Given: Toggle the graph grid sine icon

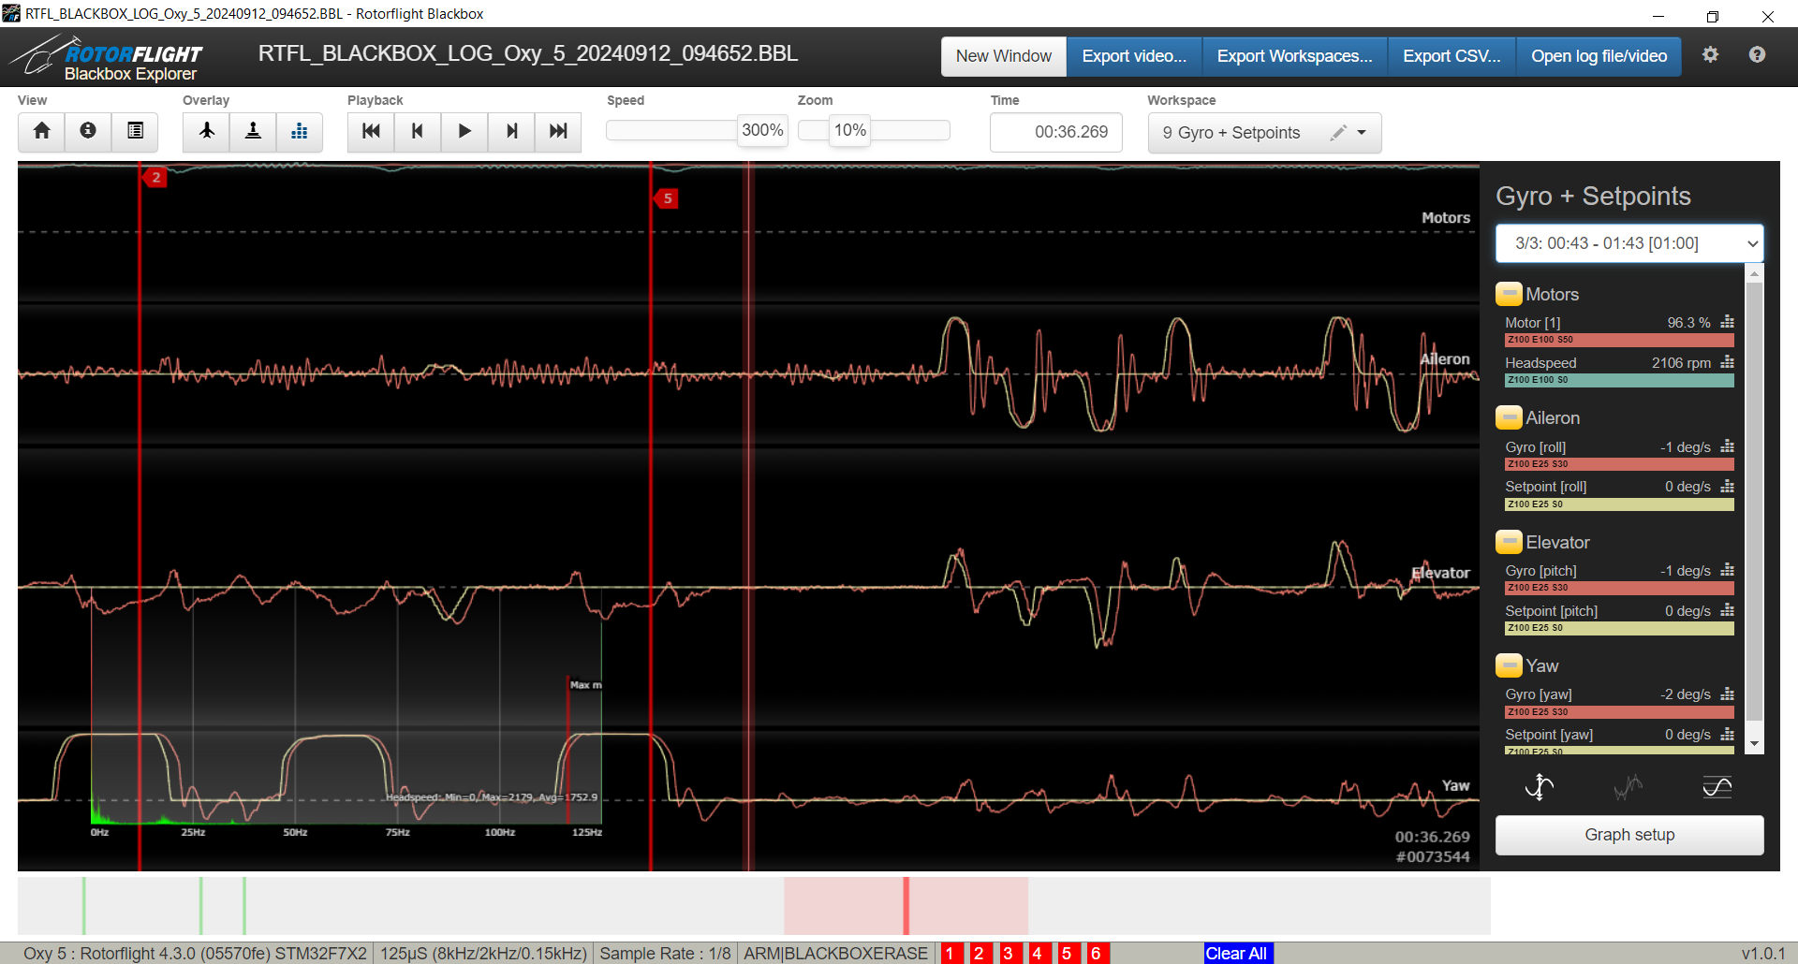Looking at the screenshot, I should (1717, 787).
